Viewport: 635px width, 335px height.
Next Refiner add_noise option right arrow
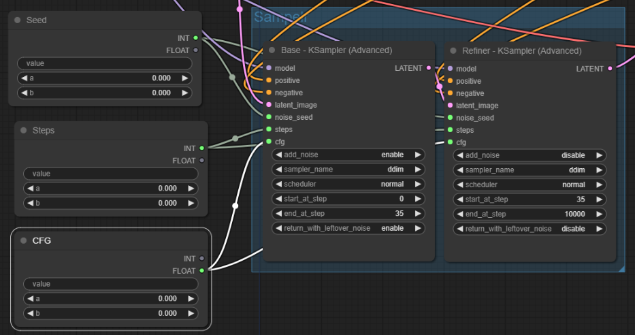(x=600, y=155)
